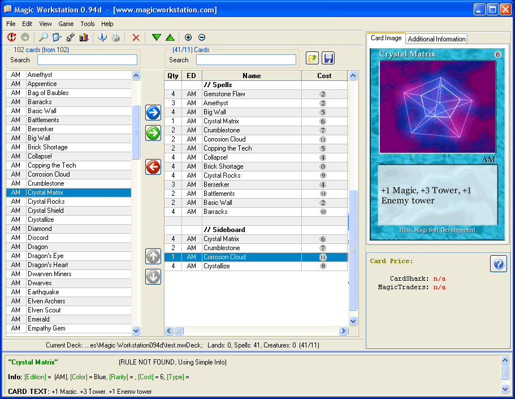Select Crystal Shield in the card library
The height and width of the screenshot is (399, 515).
[68, 211]
